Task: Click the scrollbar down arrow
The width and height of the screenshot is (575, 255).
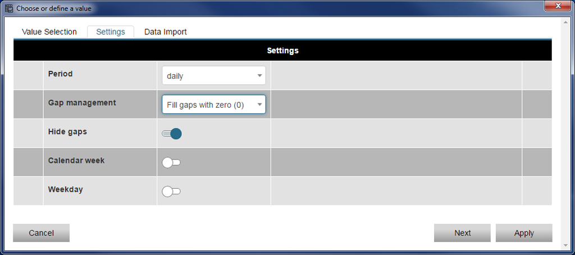Action: (x=565, y=245)
